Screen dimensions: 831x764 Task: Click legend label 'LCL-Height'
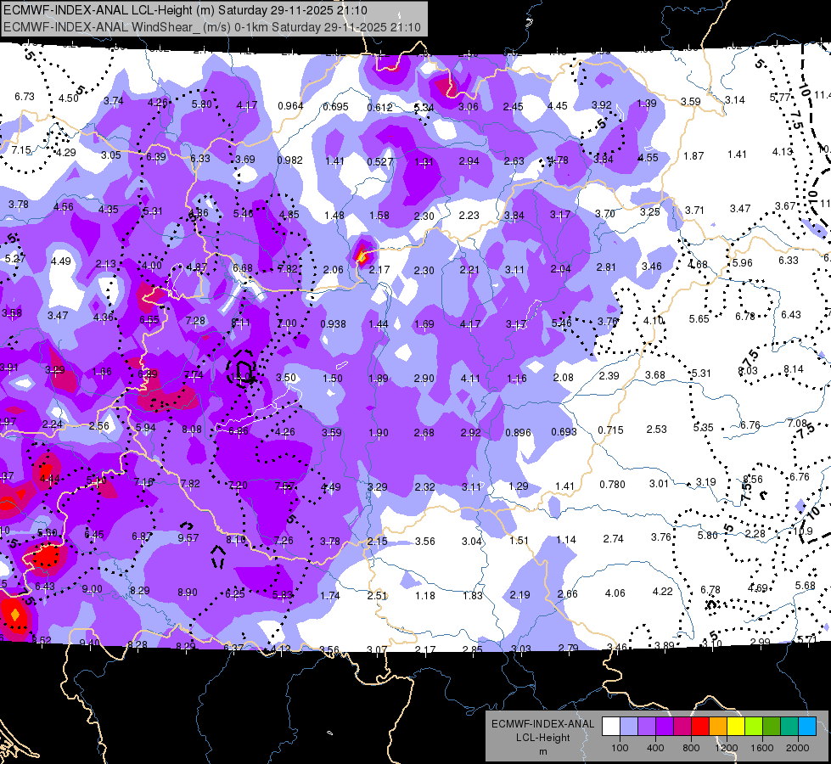click(542, 738)
